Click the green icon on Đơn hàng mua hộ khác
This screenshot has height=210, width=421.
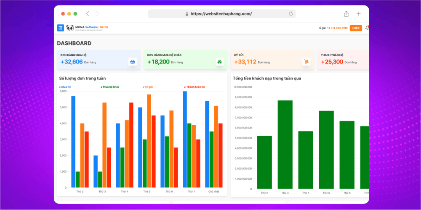[219, 62]
